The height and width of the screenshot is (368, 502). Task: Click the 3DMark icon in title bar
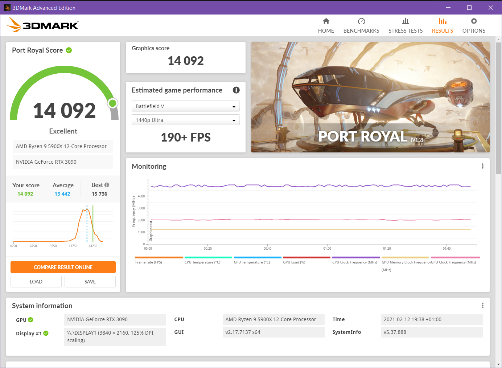[7, 8]
